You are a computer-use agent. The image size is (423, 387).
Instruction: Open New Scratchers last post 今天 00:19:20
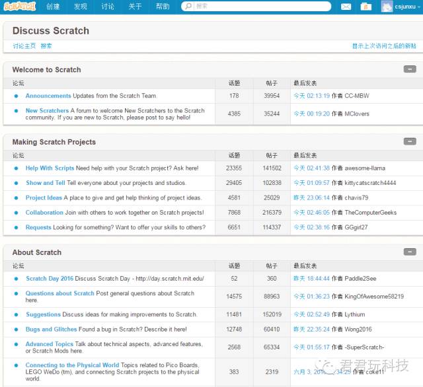311,114
